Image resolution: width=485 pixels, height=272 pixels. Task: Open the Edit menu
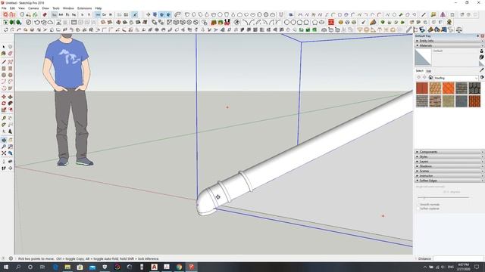(12, 8)
